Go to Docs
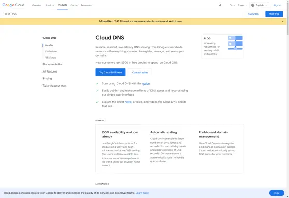This screenshot has height=198, width=289. coord(233,5)
